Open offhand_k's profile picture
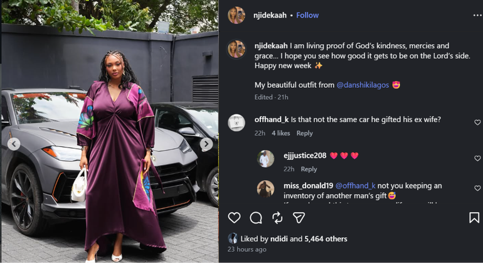This screenshot has height=263, width=483. 236,123
